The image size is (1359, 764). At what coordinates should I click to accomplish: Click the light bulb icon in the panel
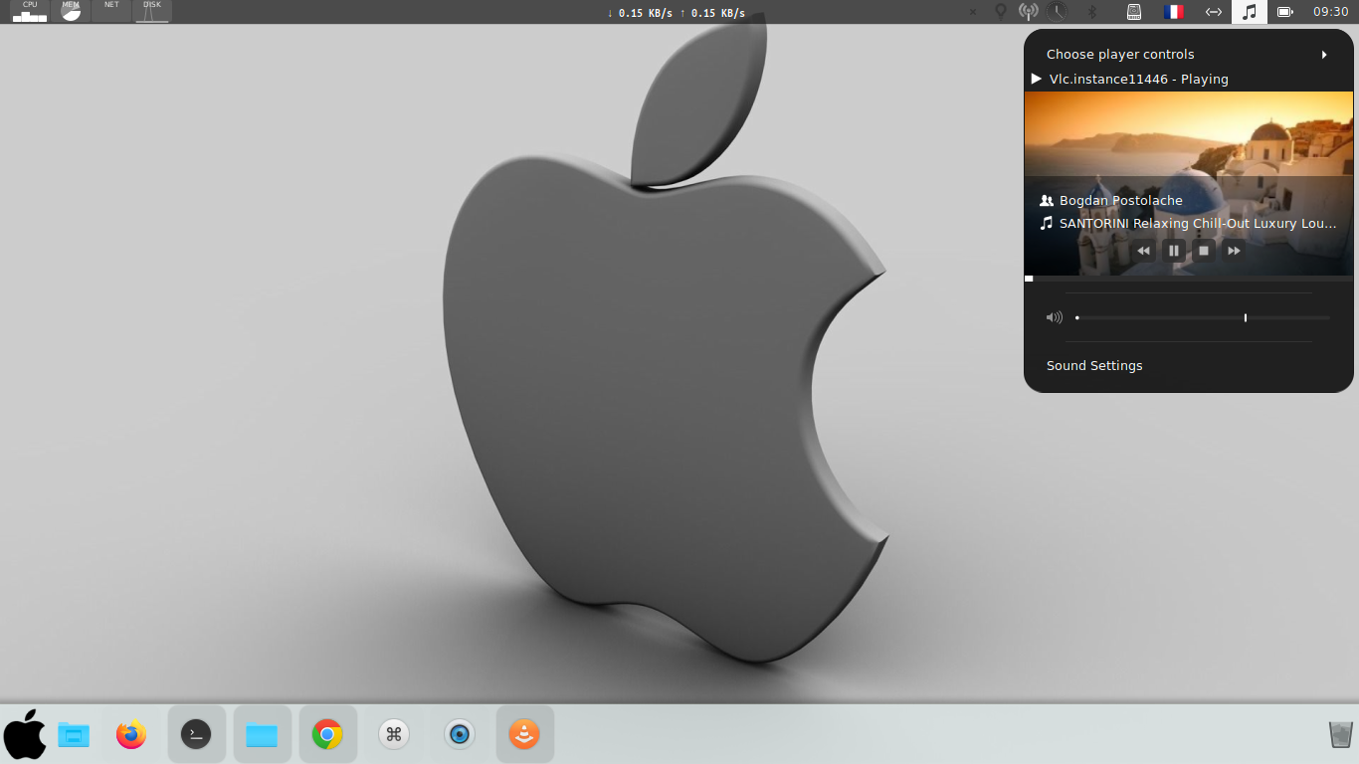1001,12
